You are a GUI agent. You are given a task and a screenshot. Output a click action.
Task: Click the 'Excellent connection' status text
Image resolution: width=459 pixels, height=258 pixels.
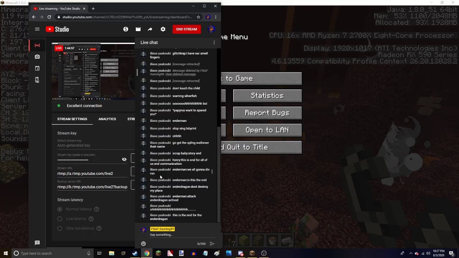[84, 106]
